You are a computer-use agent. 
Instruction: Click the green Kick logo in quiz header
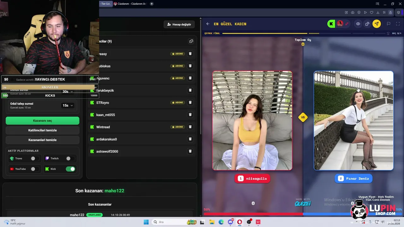point(331,24)
